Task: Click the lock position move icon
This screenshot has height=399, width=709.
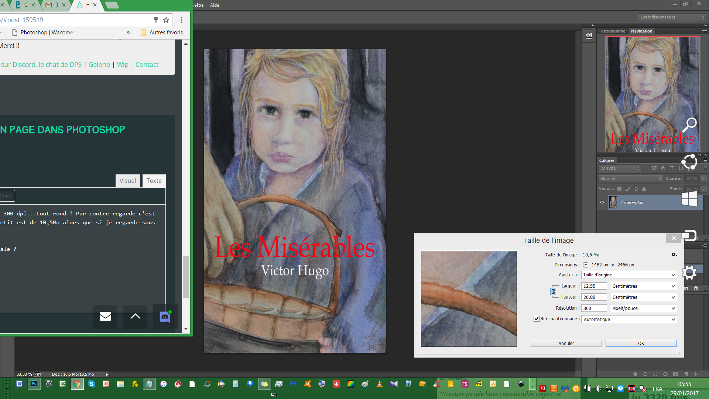Action: click(x=636, y=189)
